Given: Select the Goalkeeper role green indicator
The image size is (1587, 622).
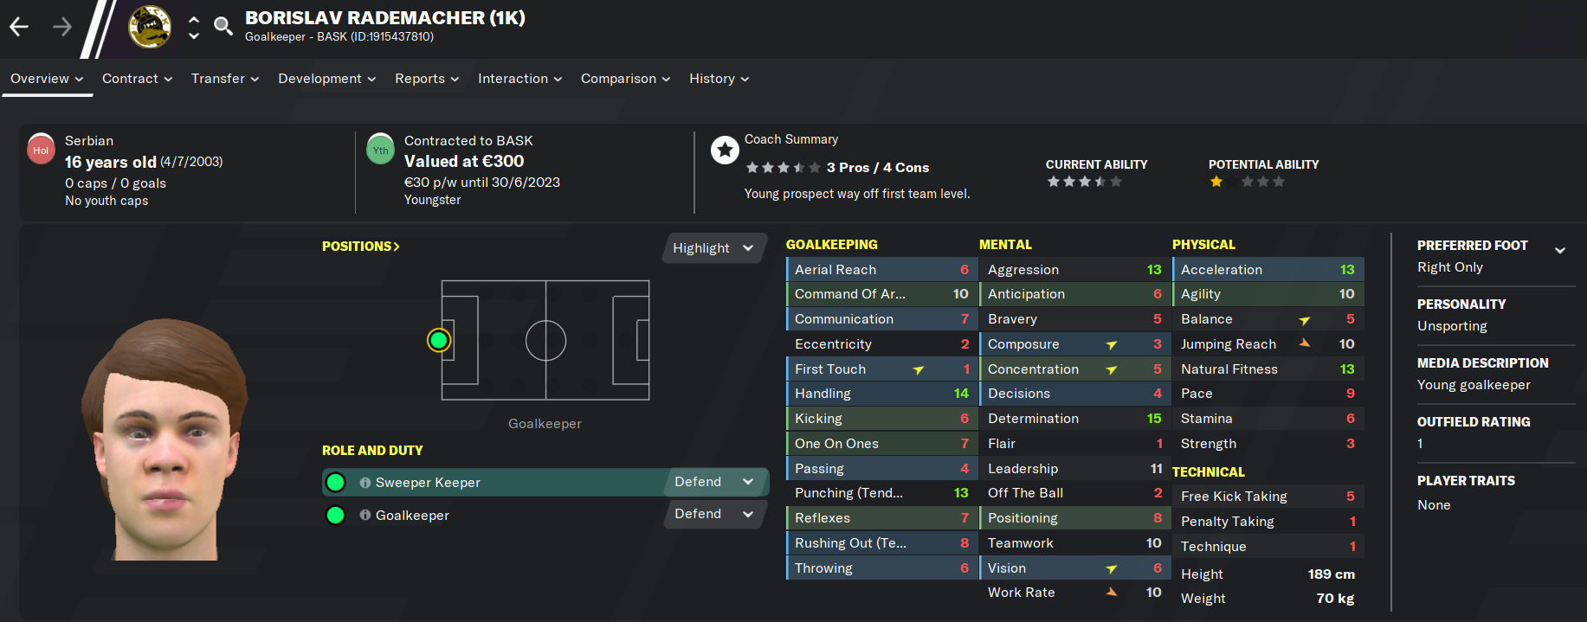Looking at the screenshot, I should pyautogui.click(x=336, y=516).
